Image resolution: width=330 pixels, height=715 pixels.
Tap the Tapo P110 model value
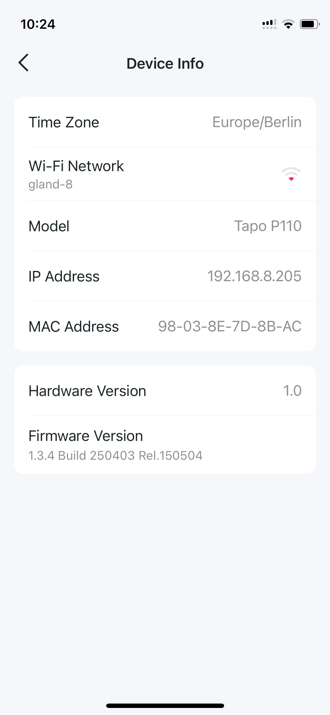pyautogui.click(x=268, y=226)
